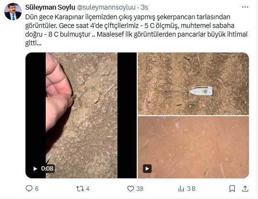Image resolution: width=258 pixels, height=199 pixels.
Task: Bookmark this tweet
Action: pos(232,188)
